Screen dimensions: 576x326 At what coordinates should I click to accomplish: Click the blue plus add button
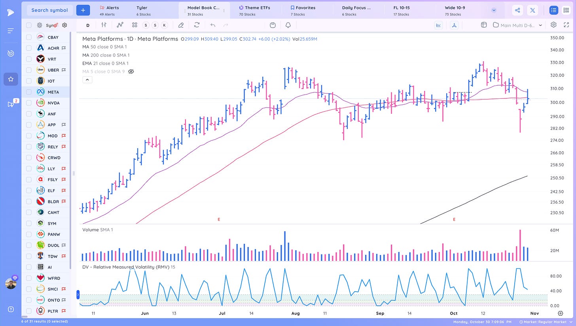83,10
